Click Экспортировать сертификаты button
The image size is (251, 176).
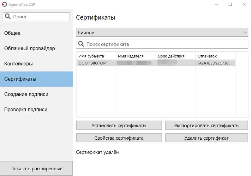point(207,125)
